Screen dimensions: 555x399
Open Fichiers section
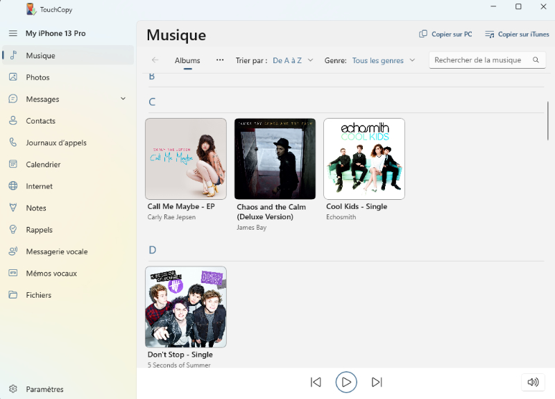pyautogui.click(x=68, y=295)
